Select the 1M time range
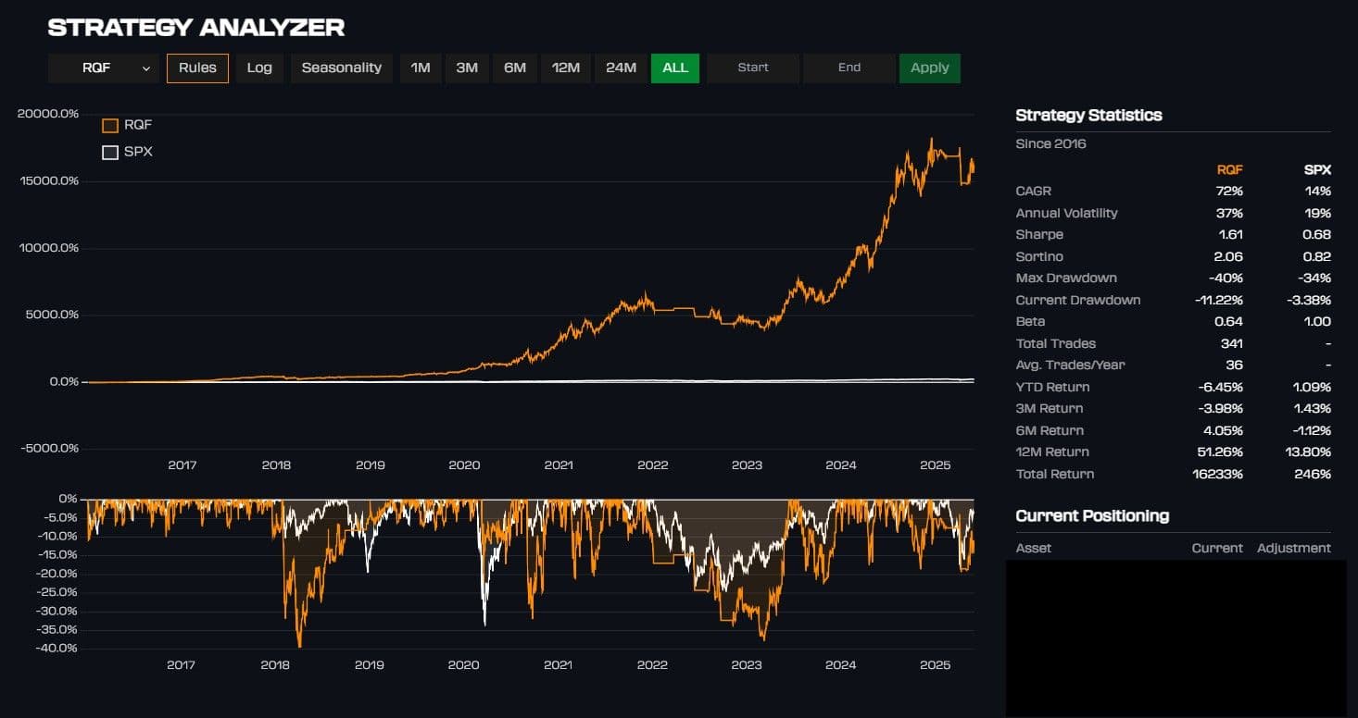This screenshot has height=718, width=1358. pyautogui.click(x=421, y=68)
